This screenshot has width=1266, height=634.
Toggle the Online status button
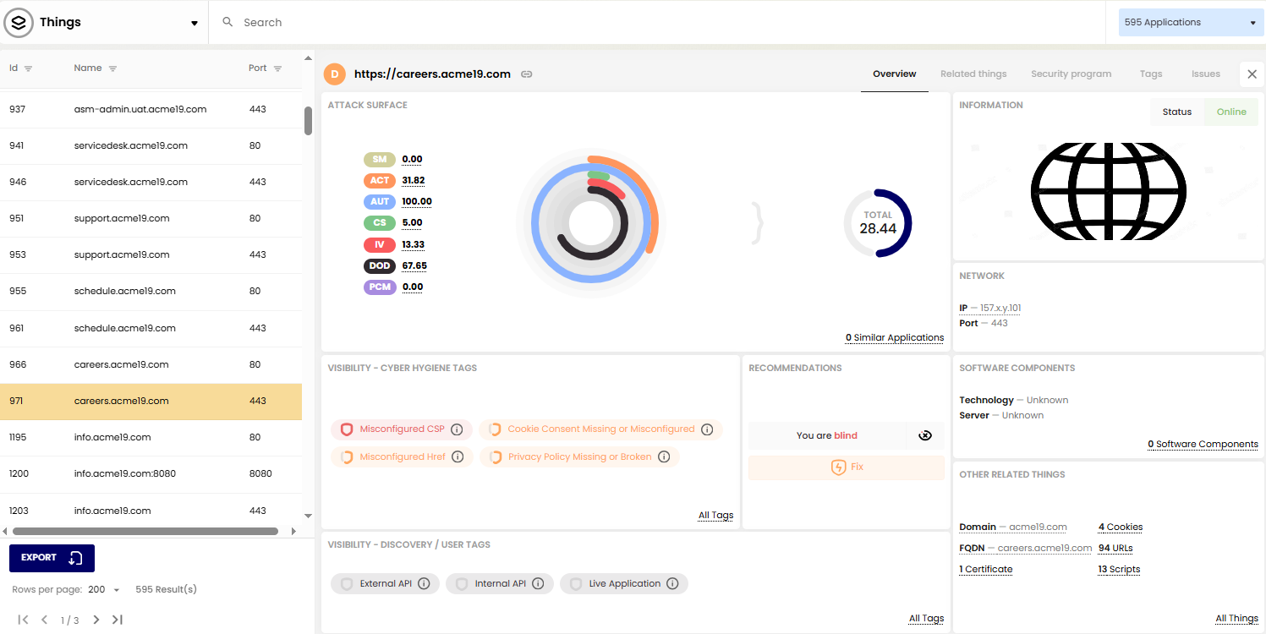click(1231, 112)
